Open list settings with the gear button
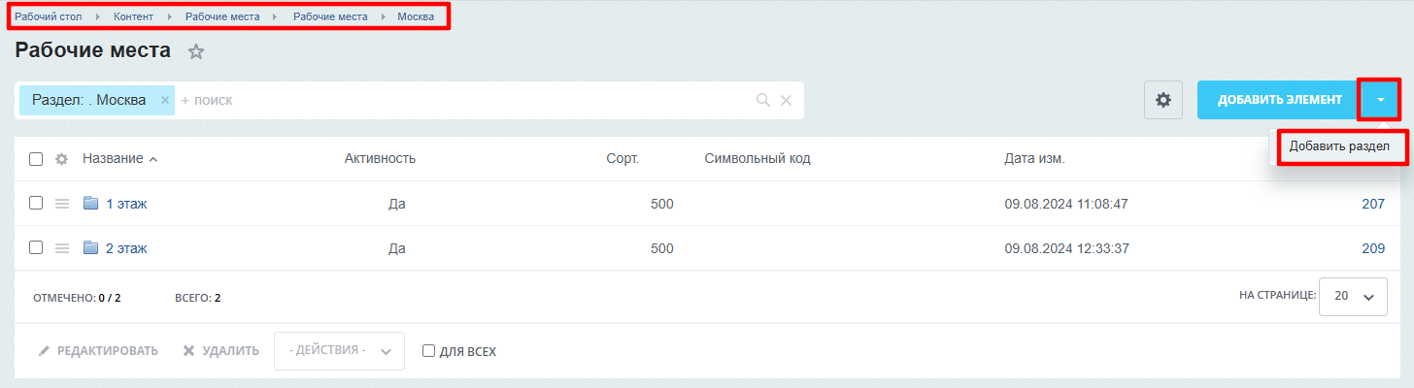 [x=1163, y=100]
